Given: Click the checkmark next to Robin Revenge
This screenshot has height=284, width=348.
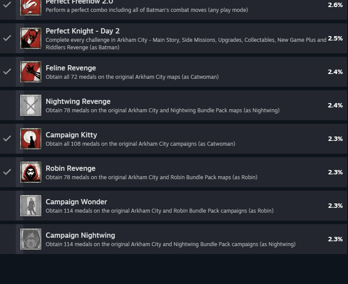Looking at the screenshot, I should coord(7,172).
